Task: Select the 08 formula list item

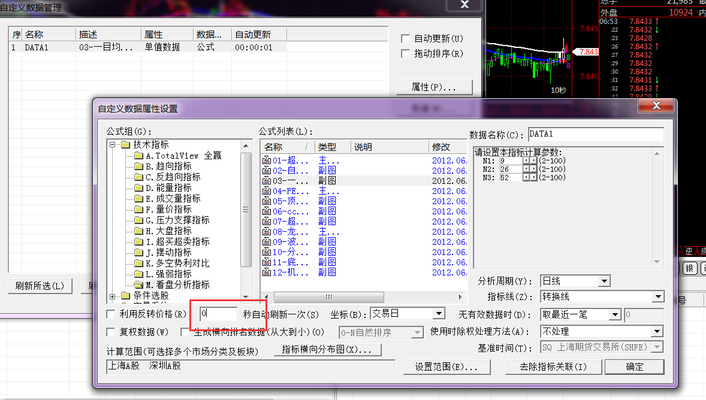Action: (286, 232)
